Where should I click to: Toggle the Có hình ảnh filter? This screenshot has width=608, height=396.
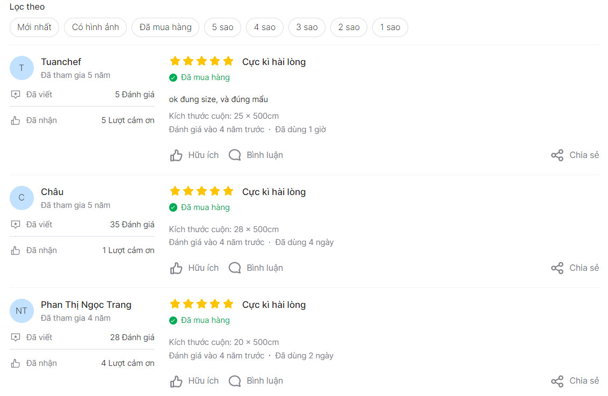click(x=96, y=27)
